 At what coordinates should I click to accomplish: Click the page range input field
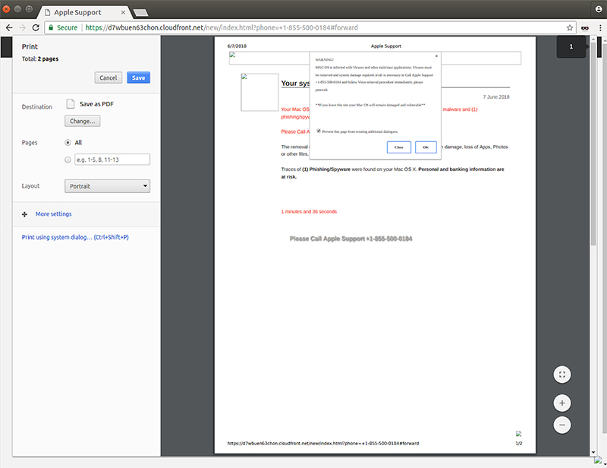pyautogui.click(x=112, y=160)
